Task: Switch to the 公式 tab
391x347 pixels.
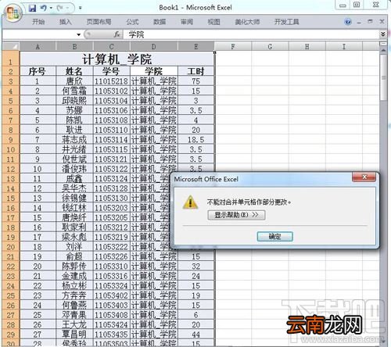Action: (x=132, y=22)
